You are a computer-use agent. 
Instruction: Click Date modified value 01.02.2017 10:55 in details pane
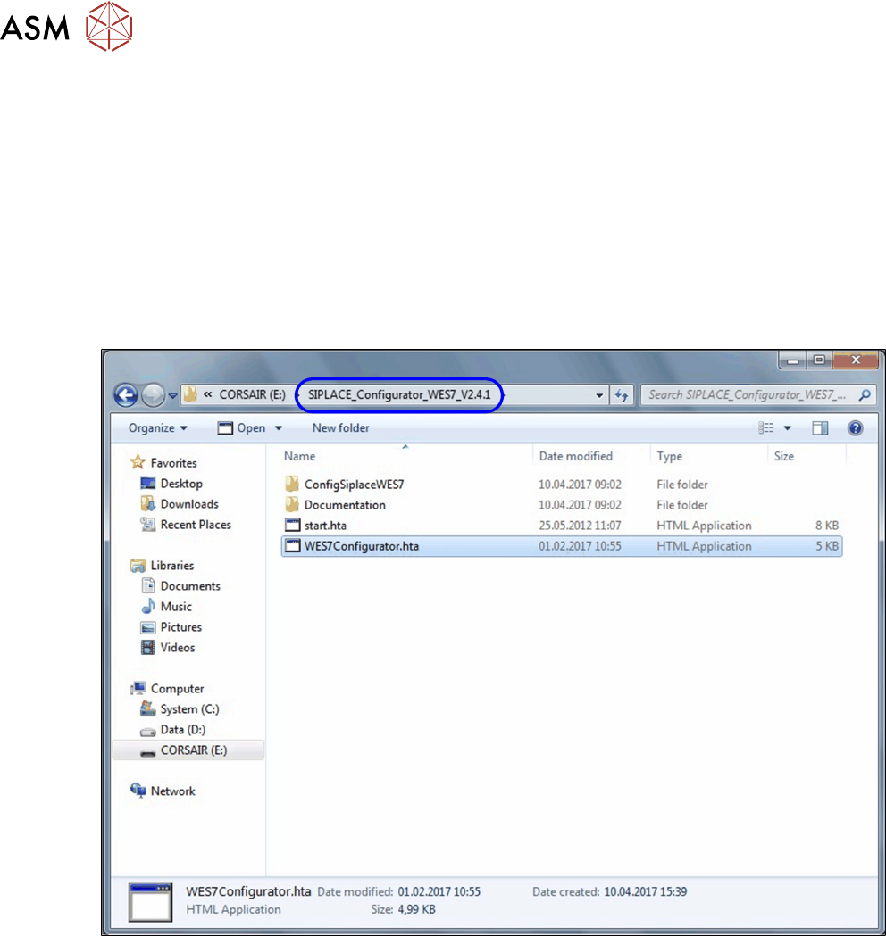click(x=439, y=891)
